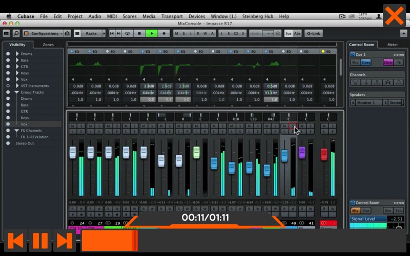Stop playback with the square stop button
The image size is (410, 256).
[x=139, y=33]
